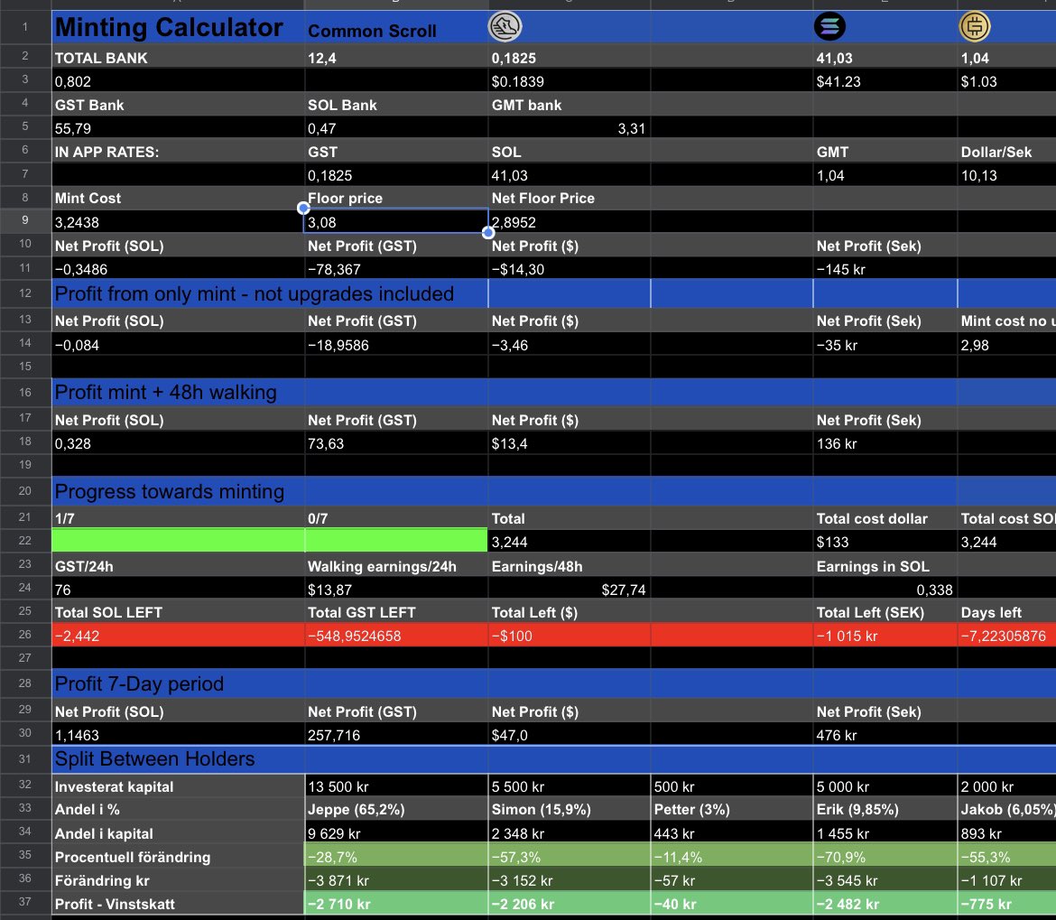Select the 'Split Between Holders' header
Viewport: 1056px width, 920px height.
point(179,759)
